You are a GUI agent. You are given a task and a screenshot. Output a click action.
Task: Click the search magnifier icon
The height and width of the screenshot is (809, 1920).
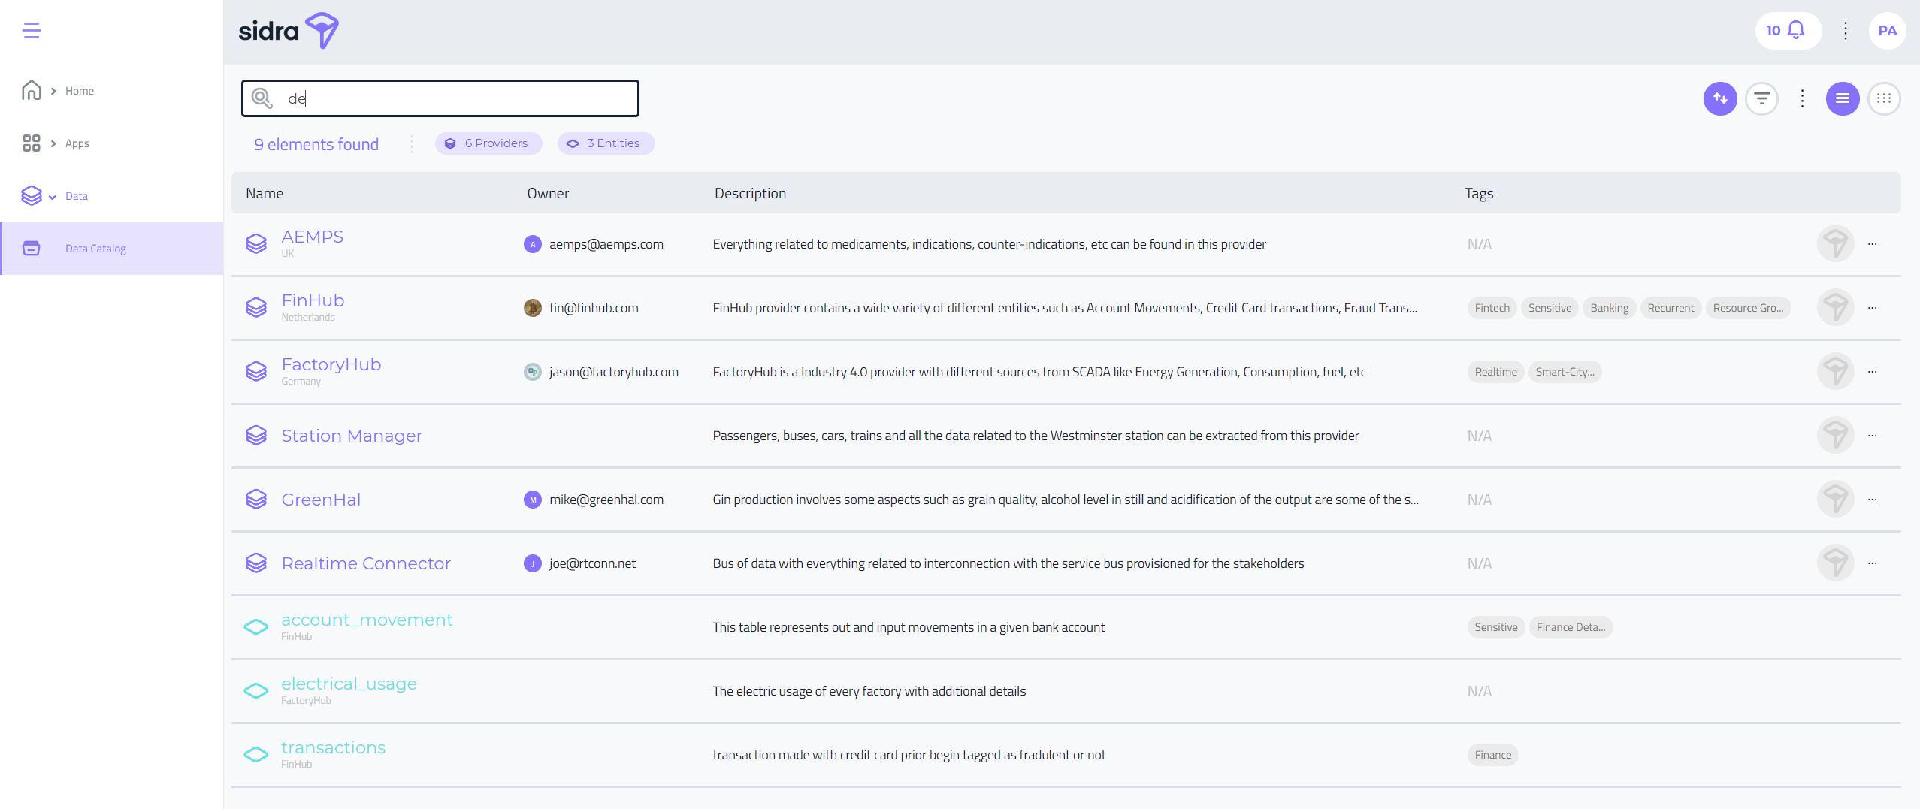pyautogui.click(x=262, y=98)
